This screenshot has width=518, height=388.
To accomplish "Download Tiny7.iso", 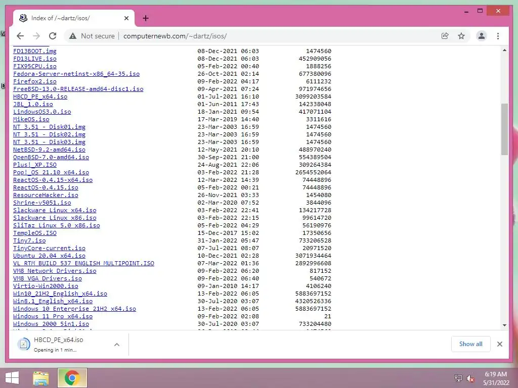I will tap(29, 241).
